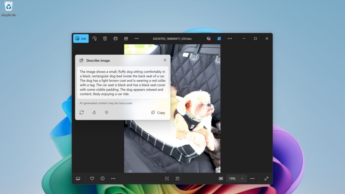Open the 19% zoom level dropdown
This screenshot has height=194, width=345.
point(236,179)
